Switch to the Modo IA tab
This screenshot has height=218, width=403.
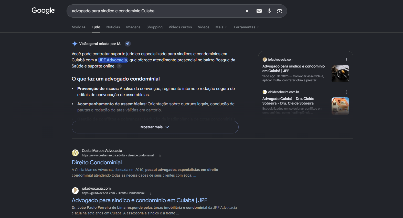pos(79,27)
